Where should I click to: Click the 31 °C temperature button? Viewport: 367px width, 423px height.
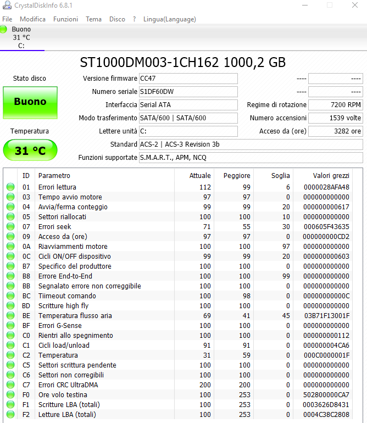tap(30, 151)
